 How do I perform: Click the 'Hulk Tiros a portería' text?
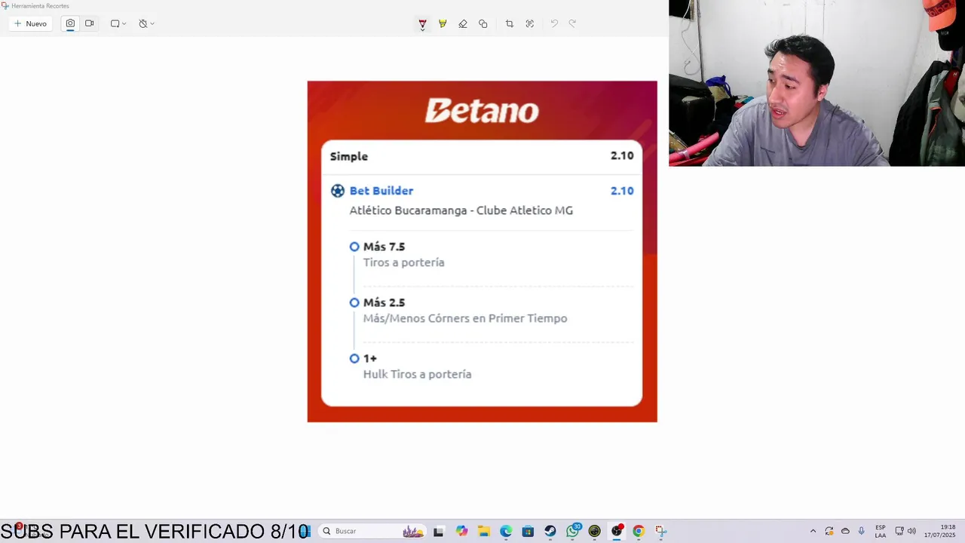coord(417,374)
